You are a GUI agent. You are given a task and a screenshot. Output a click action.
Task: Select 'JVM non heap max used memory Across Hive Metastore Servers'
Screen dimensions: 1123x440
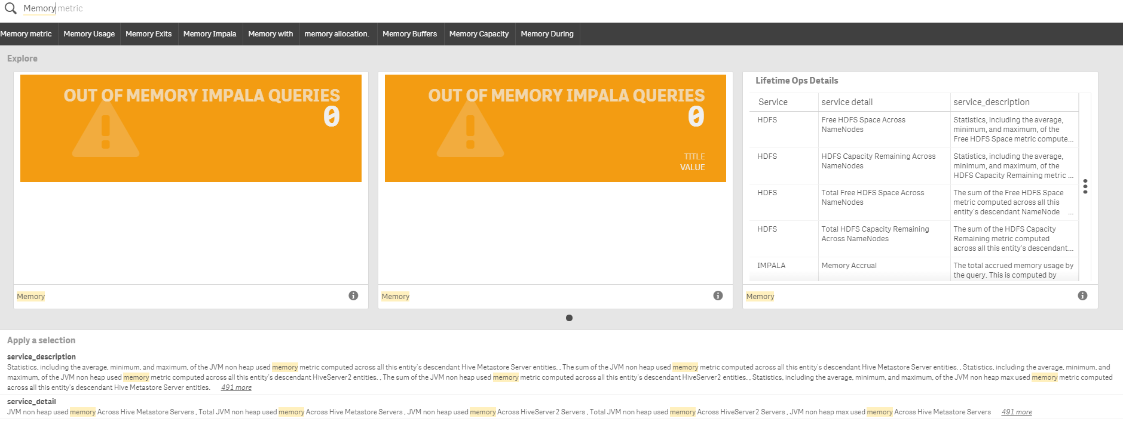(x=890, y=412)
